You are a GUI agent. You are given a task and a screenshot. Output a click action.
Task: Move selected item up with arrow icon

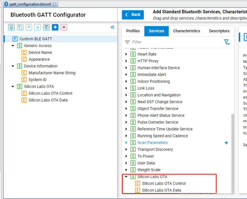[29, 27]
